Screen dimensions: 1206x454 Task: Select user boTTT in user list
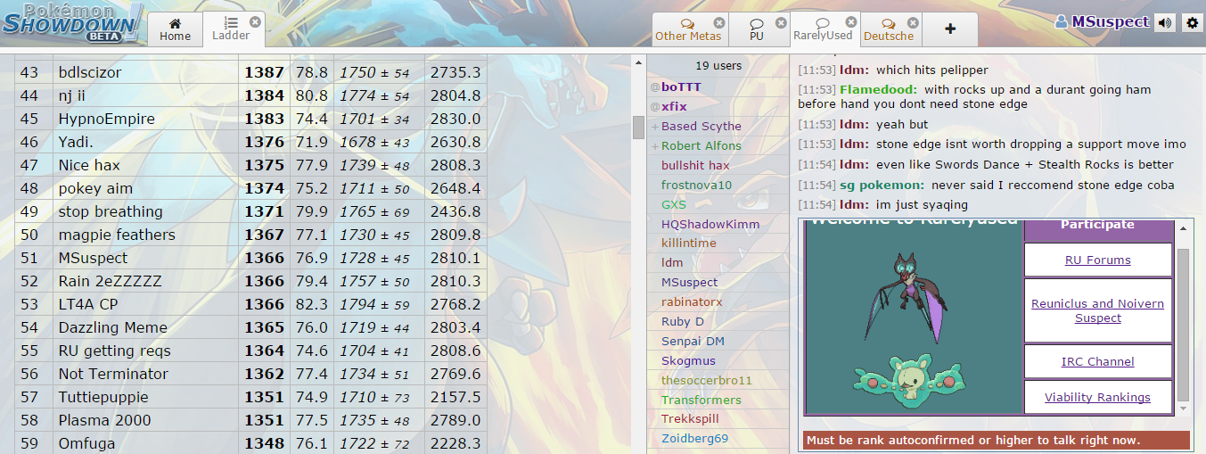tap(718, 87)
